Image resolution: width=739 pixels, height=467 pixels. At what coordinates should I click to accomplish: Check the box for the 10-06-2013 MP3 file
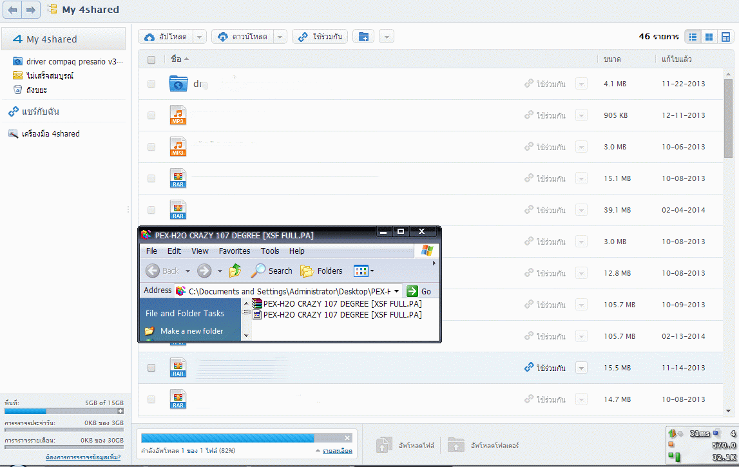[x=151, y=147]
